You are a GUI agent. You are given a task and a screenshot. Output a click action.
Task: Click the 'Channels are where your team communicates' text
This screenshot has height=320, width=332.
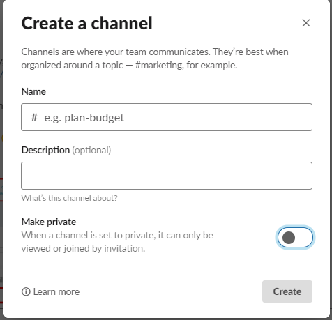point(116,52)
